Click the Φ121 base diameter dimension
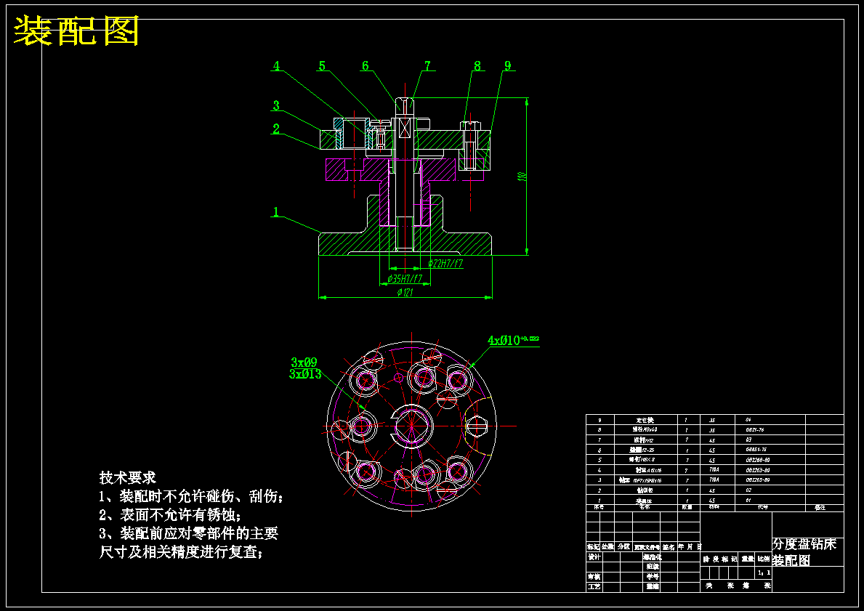Image resolution: width=864 pixels, height=611 pixels. pos(405,293)
